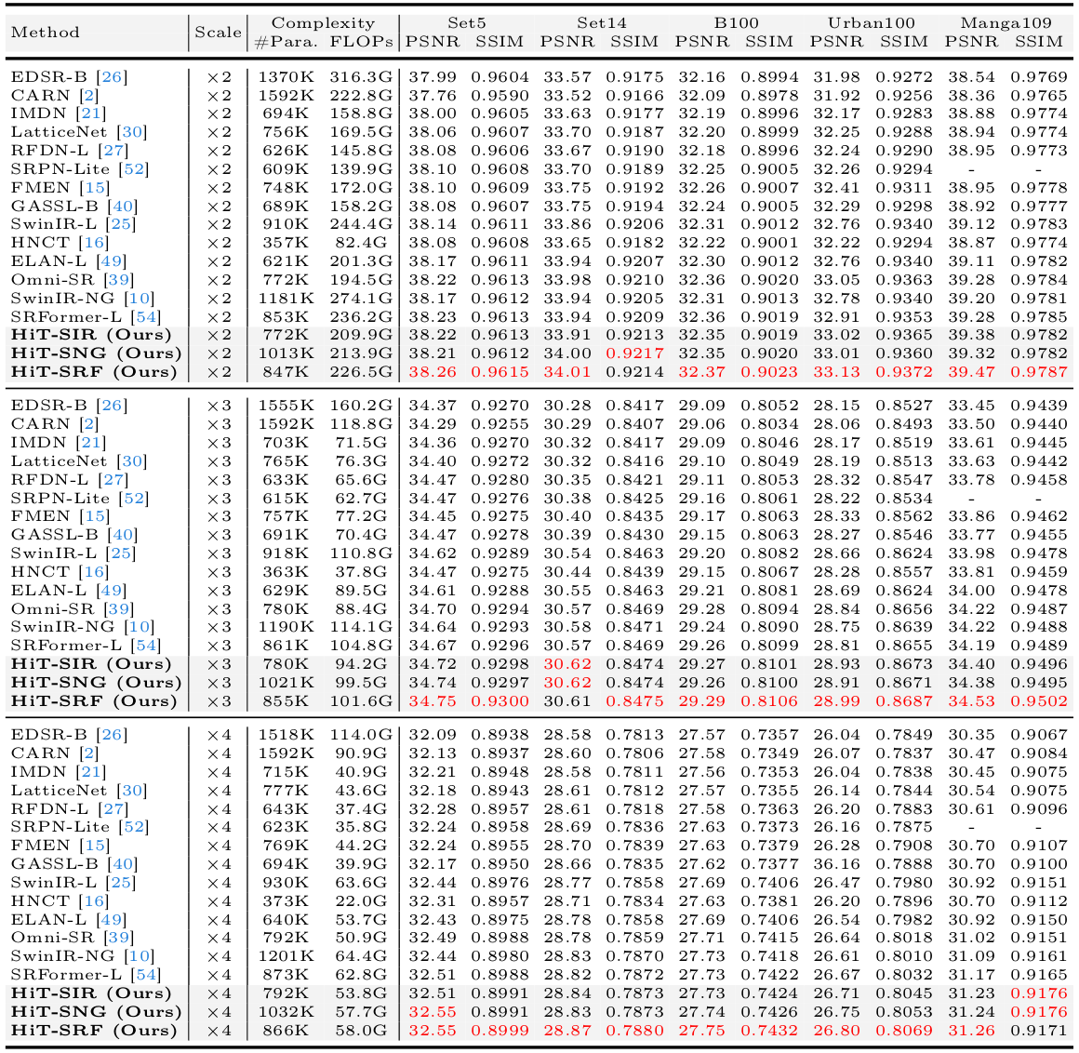Open citation [10] in SwinIR-NG row with 274.1G FLOPs
Image resolution: width=1079 pixels, height=1053 pixels.
coord(139,299)
